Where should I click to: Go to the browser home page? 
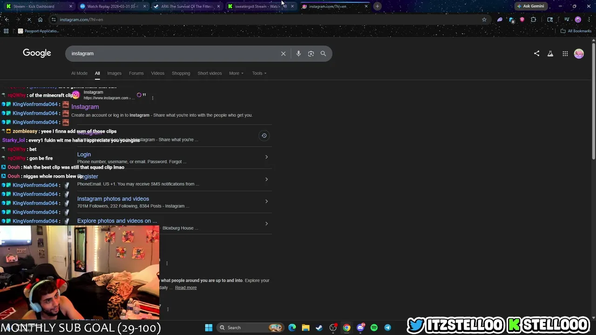pyautogui.click(x=40, y=20)
